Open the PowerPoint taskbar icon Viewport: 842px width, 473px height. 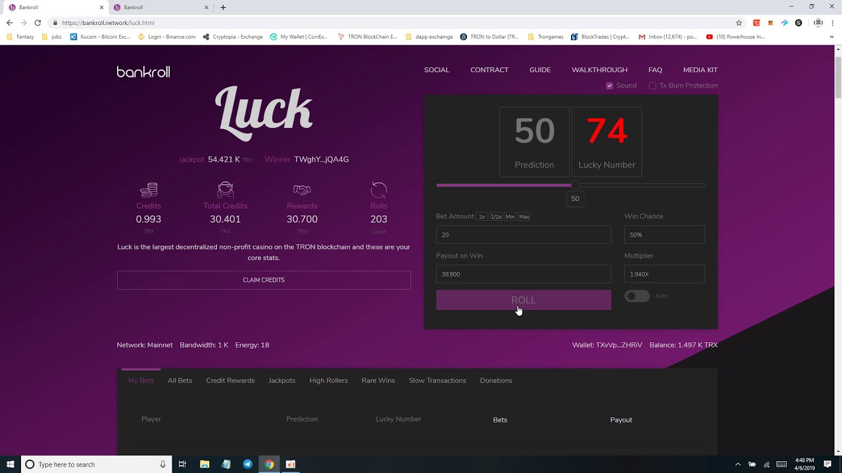tap(291, 464)
